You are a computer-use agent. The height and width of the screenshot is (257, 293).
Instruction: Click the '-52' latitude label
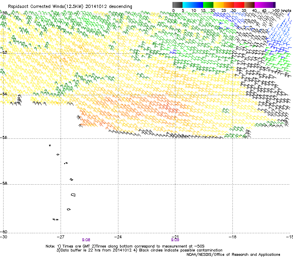click(4, 53)
